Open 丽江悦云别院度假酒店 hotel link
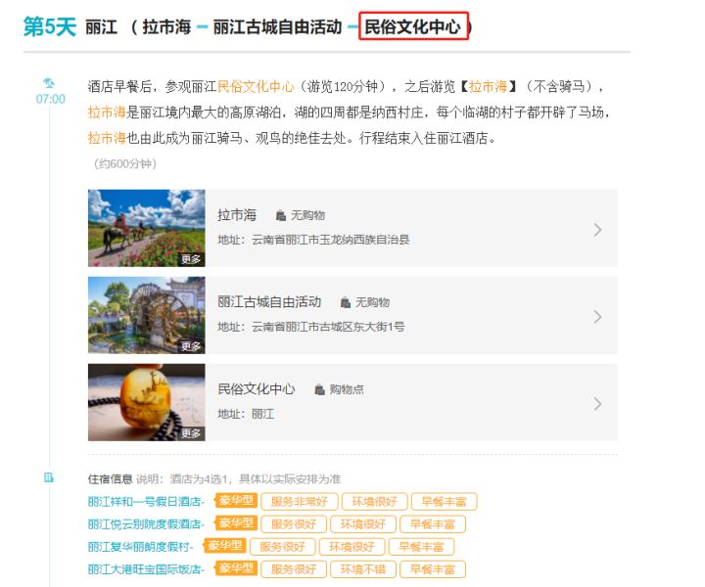Screen dimensions: 705x587 [x=147, y=525]
